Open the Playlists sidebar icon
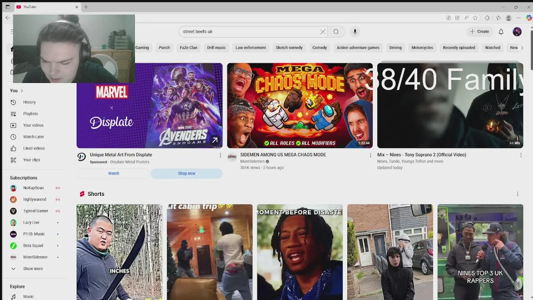The width and height of the screenshot is (533, 300). (x=13, y=114)
